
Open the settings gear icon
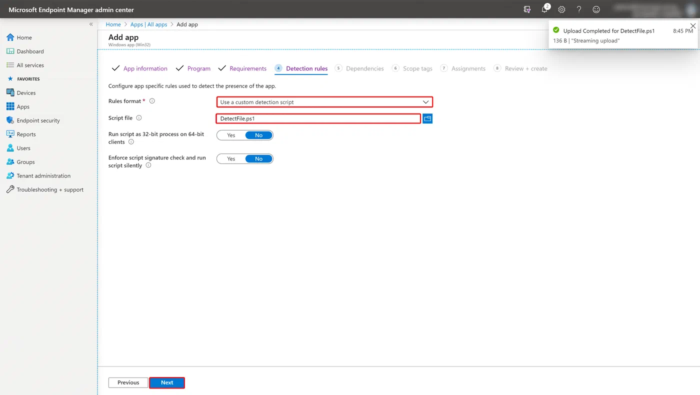(561, 9)
